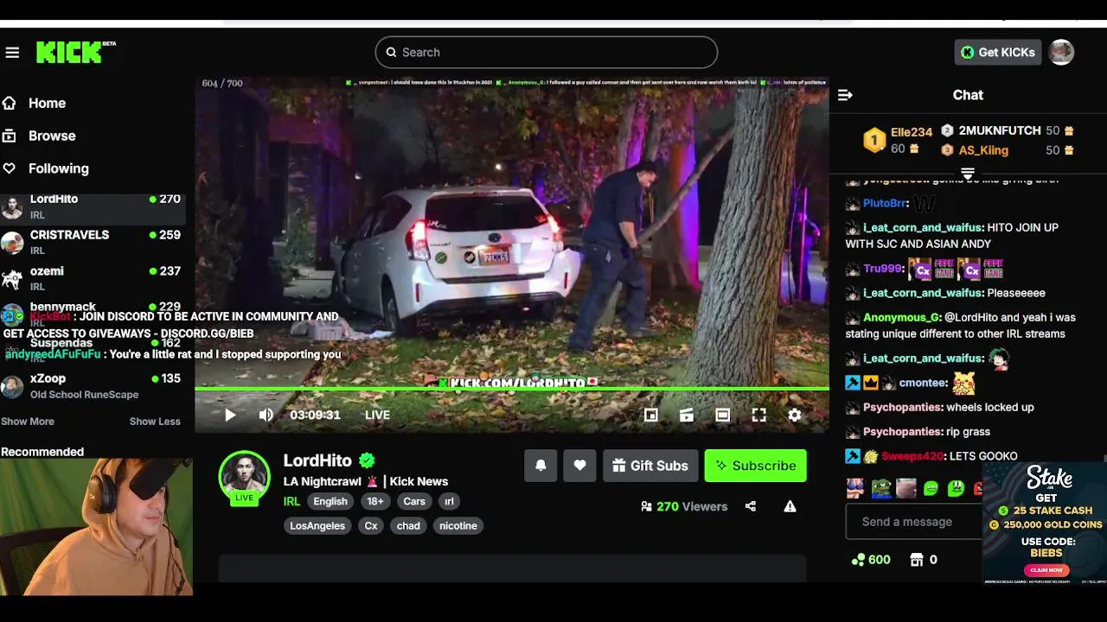Click the video progress bar
The image size is (1107, 622).
[x=511, y=389]
